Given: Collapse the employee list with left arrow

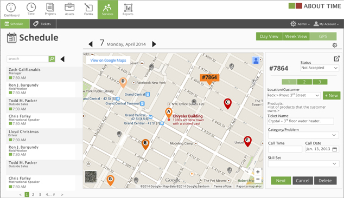Looking at the screenshot, I should click(x=62, y=59).
